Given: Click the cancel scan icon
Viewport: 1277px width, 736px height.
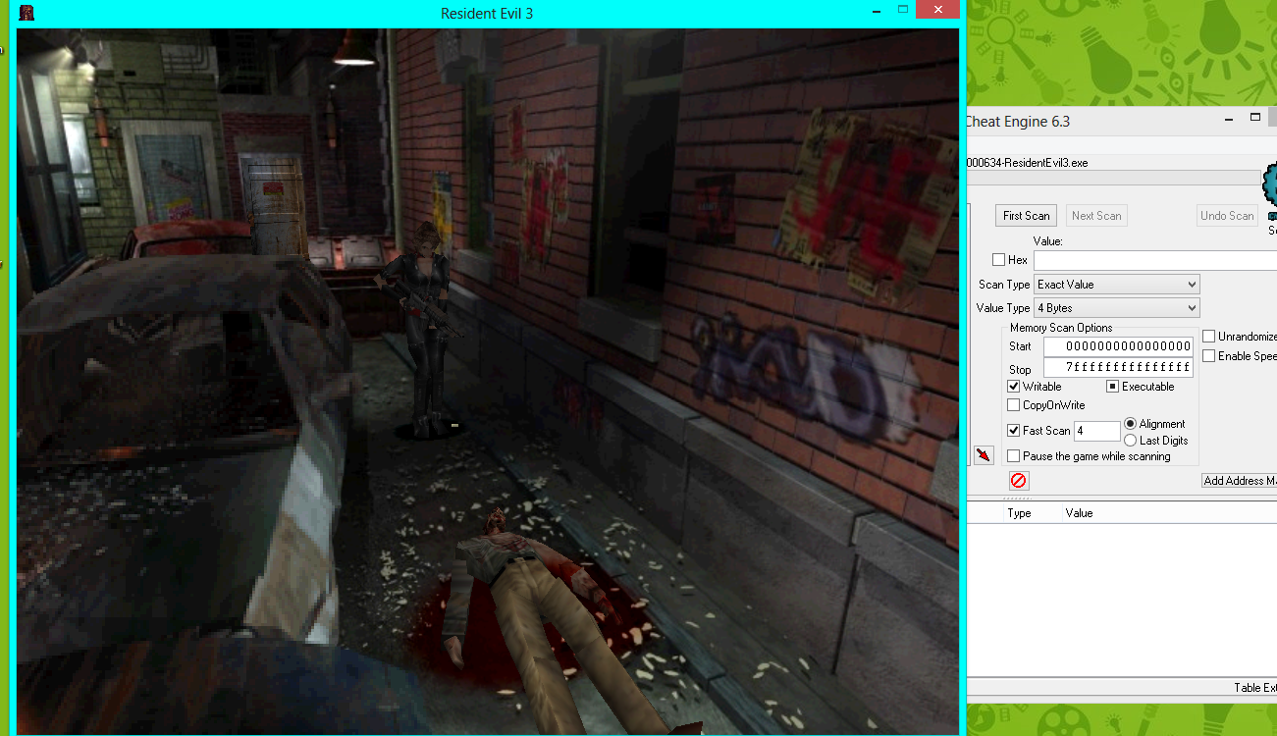Looking at the screenshot, I should 1018,480.
